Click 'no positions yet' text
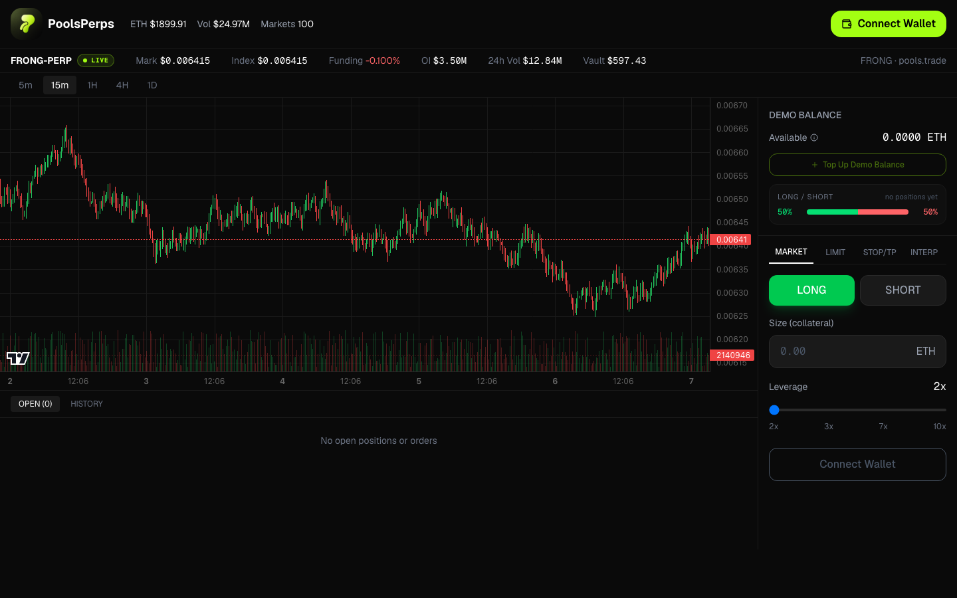957x598 pixels. (911, 197)
